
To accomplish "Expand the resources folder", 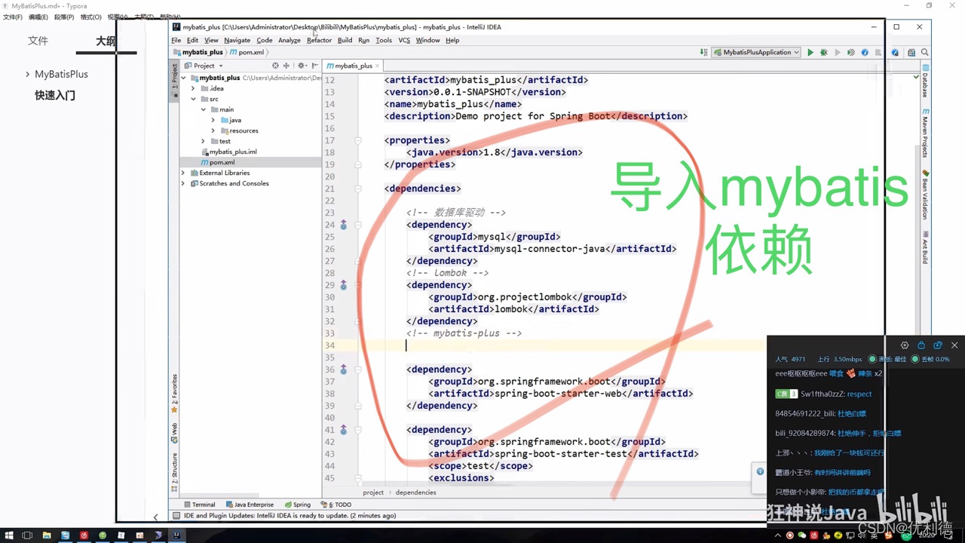I will point(213,130).
